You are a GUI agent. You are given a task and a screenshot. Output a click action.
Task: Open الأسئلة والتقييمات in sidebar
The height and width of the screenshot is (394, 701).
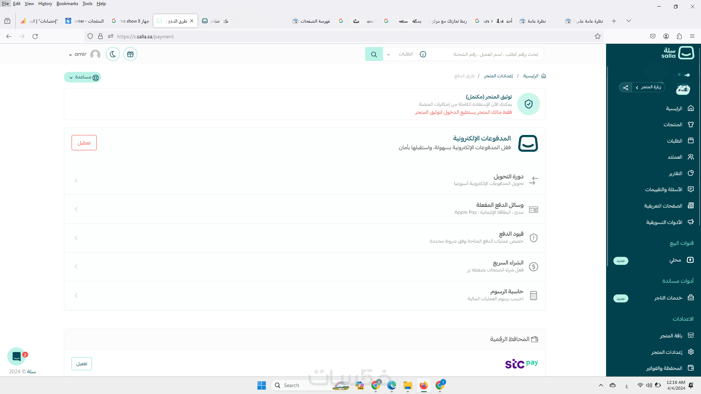(669, 189)
